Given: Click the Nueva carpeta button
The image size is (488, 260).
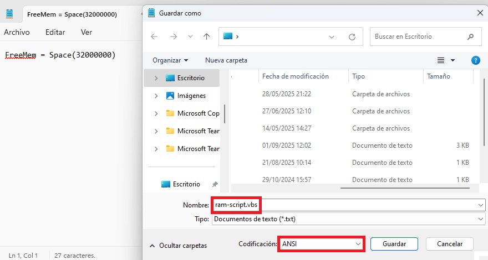Looking at the screenshot, I should click(226, 60).
